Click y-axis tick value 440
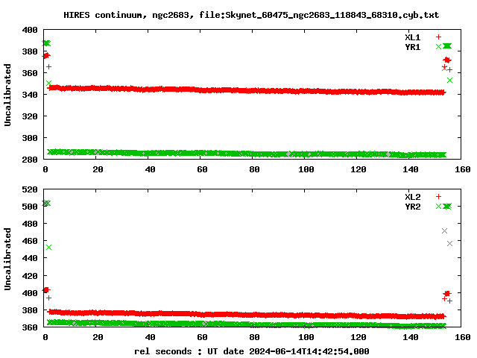 pos(30,258)
